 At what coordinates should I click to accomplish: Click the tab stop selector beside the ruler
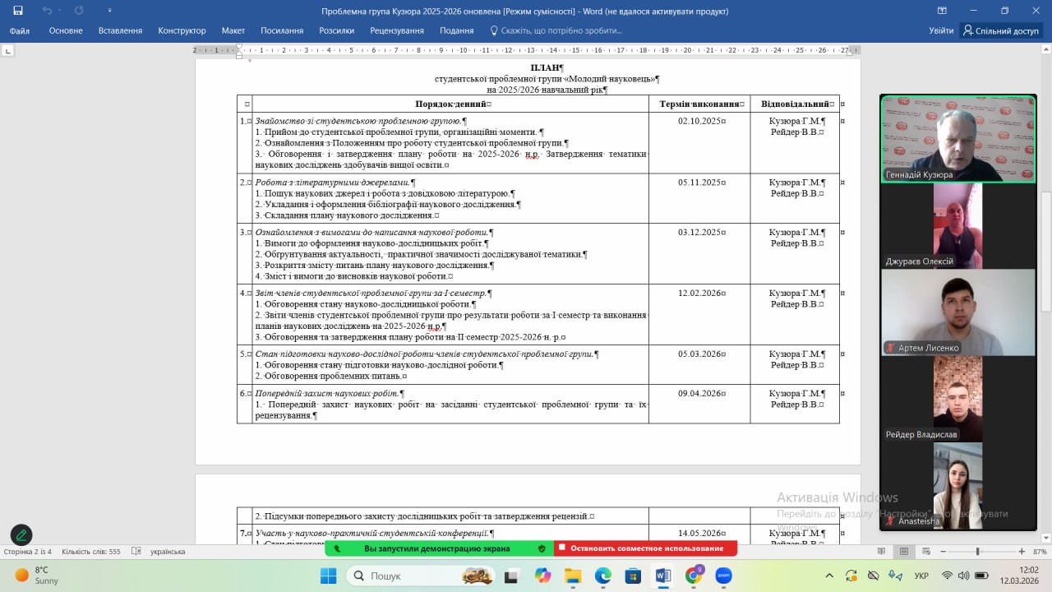point(8,51)
